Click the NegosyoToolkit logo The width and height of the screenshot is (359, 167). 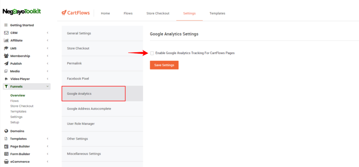[x=22, y=12]
